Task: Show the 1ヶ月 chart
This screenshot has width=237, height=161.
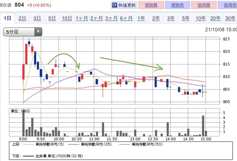Action: pos(82,18)
